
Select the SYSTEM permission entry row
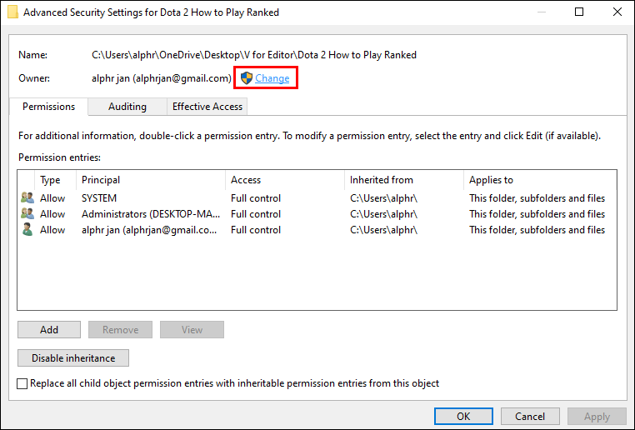[98, 198]
